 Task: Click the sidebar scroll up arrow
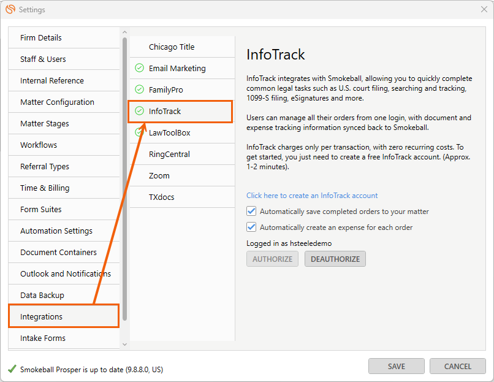tap(124, 32)
